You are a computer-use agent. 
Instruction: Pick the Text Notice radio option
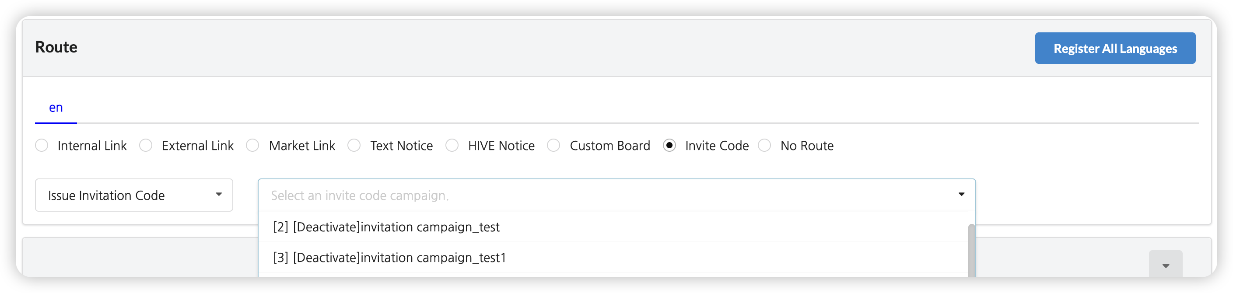pos(354,146)
